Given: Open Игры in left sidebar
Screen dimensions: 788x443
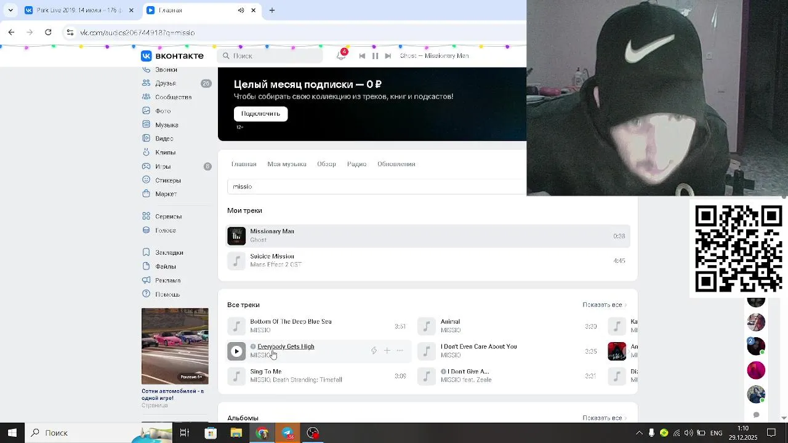Looking at the screenshot, I should pyautogui.click(x=163, y=166).
